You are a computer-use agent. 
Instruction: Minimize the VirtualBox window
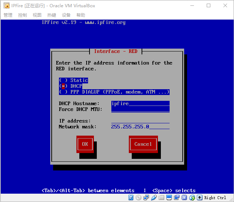point(192,6)
